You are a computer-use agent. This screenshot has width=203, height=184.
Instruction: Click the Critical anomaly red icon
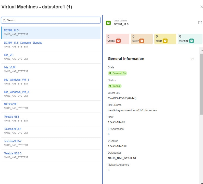point(118,41)
